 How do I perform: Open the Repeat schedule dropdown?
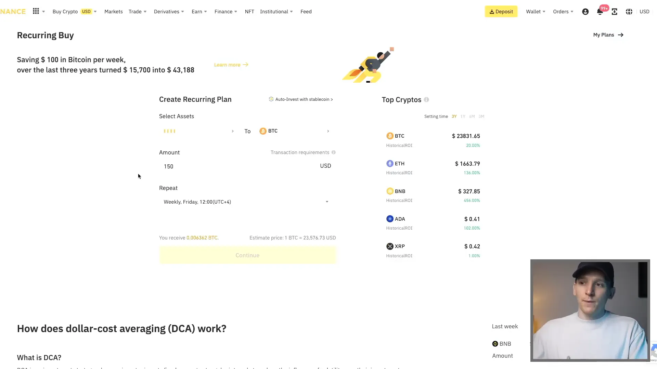(x=247, y=202)
